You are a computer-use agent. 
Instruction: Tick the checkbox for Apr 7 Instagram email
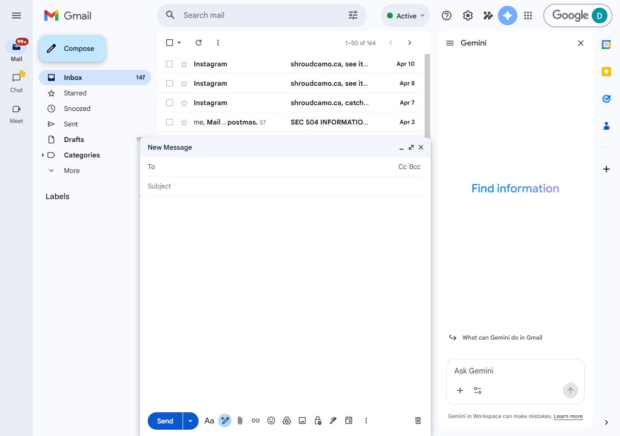pyautogui.click(x=170, y=103)
